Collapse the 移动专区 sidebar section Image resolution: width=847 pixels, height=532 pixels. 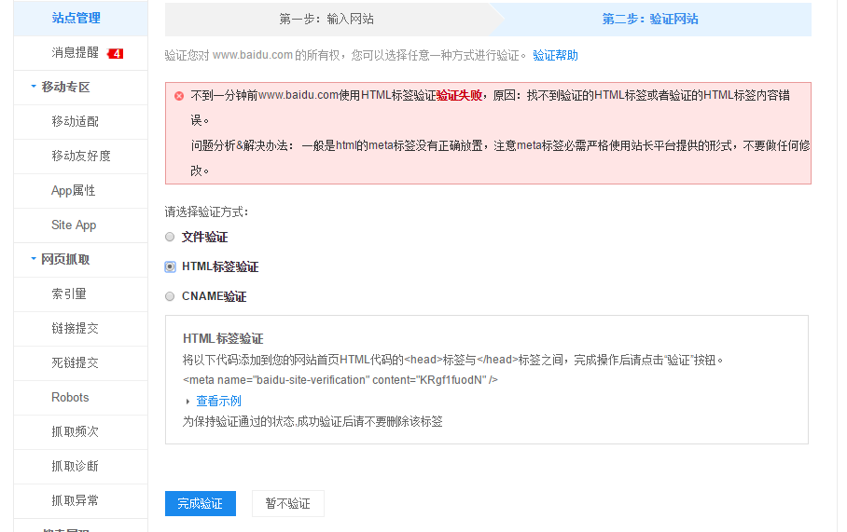coord(34,88)
